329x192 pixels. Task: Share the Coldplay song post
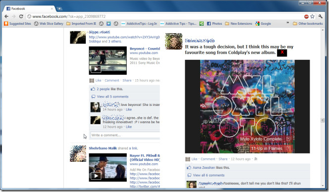pyautogui.click(x=223, y=159)
